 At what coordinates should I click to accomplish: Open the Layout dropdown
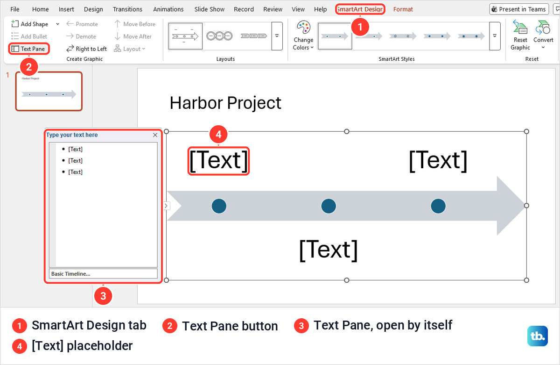point(130,49)
